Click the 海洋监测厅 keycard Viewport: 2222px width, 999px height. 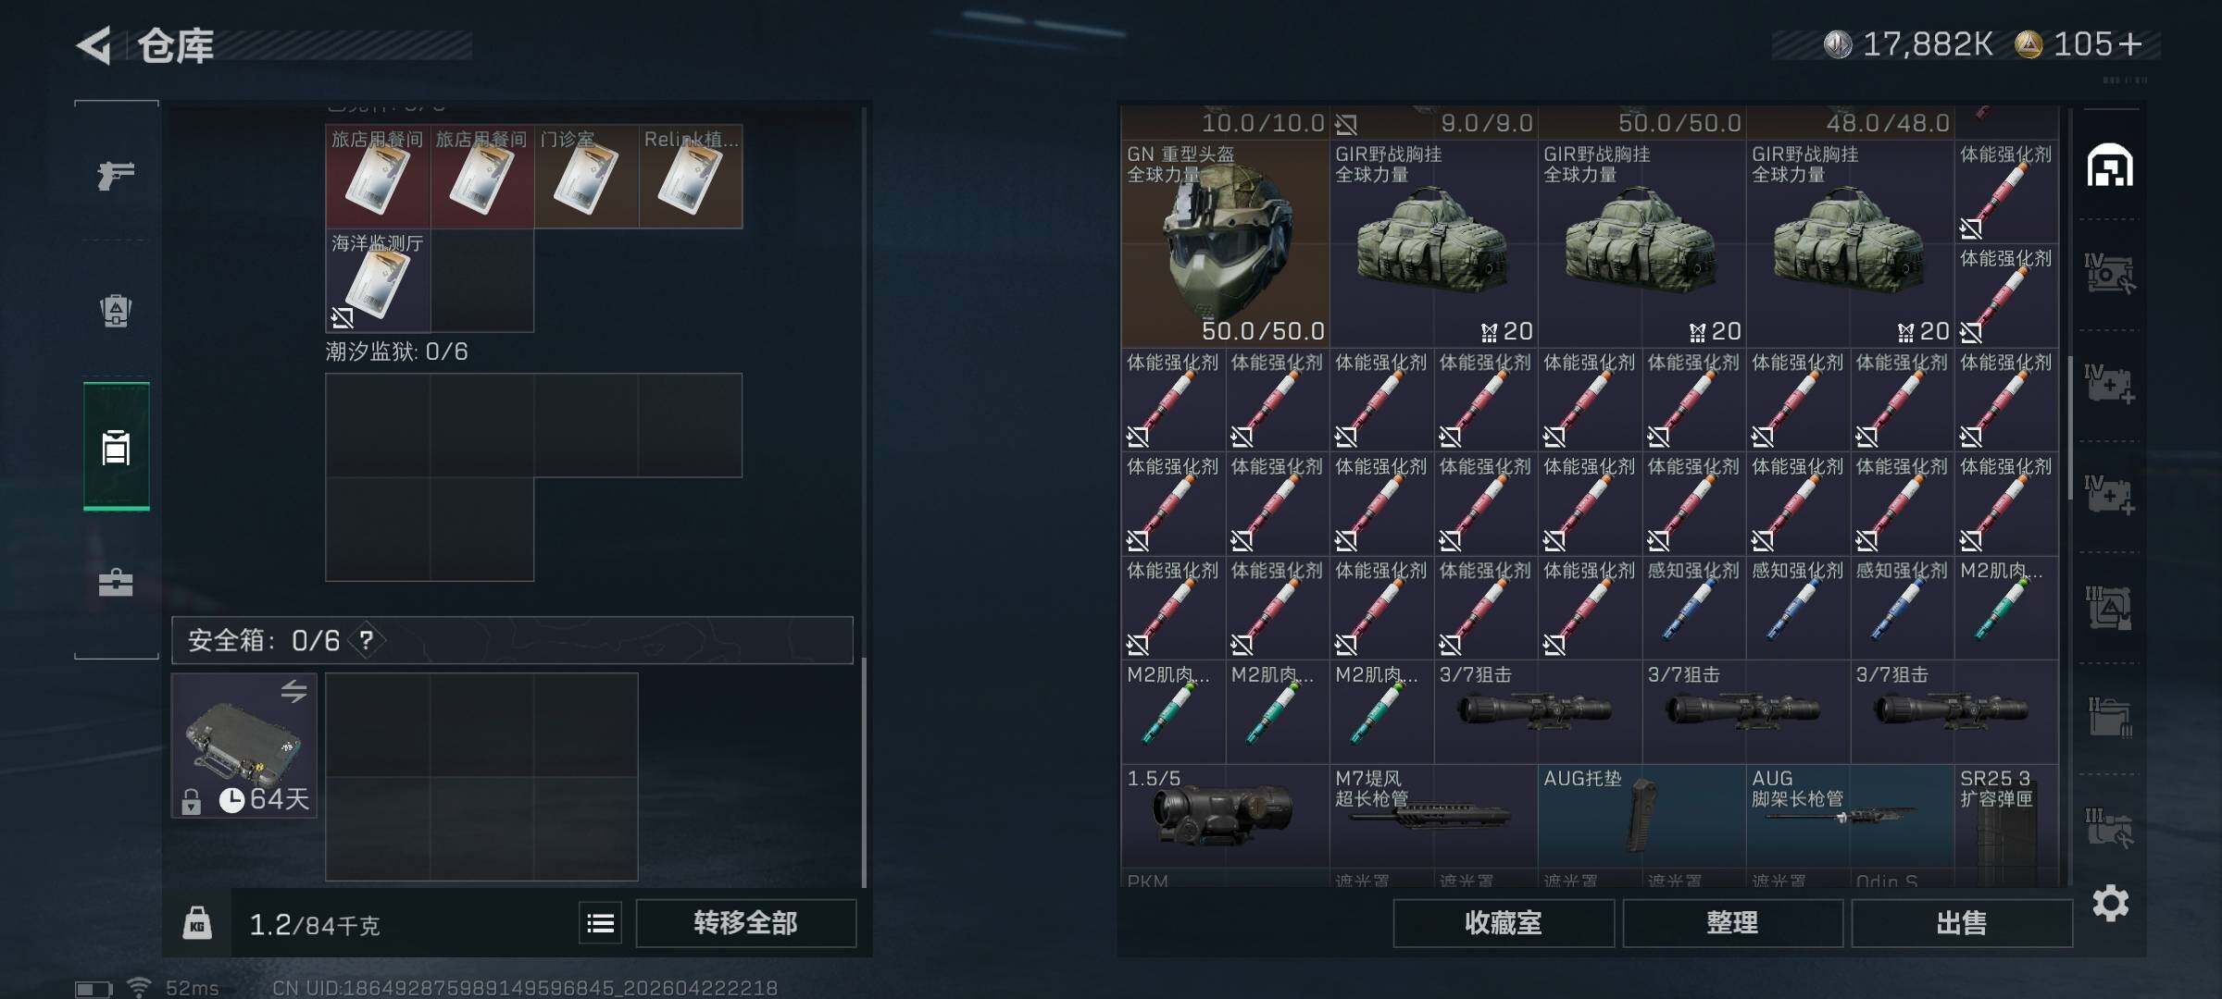(x=378, y=280)
